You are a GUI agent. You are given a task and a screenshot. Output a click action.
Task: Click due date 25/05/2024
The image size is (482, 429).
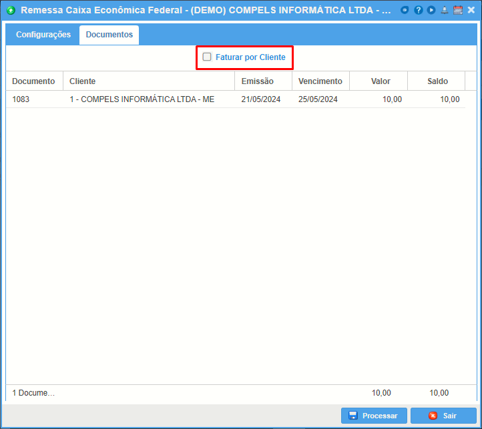click(318, 99)
